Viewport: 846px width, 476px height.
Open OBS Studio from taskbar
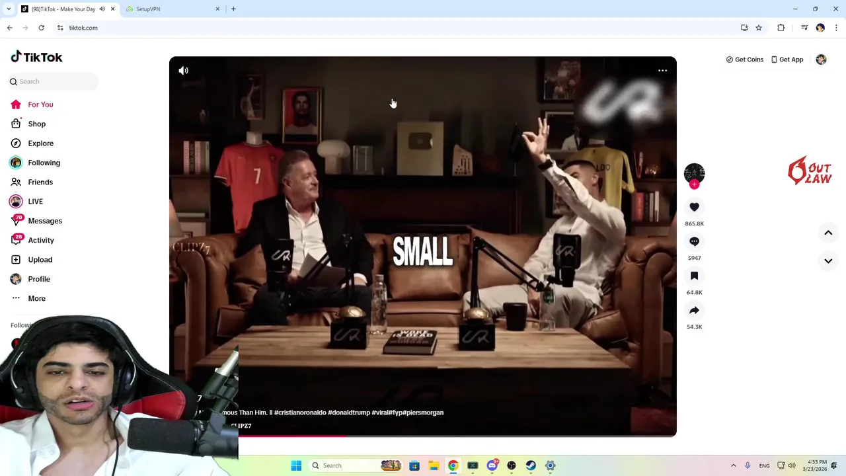512,465
